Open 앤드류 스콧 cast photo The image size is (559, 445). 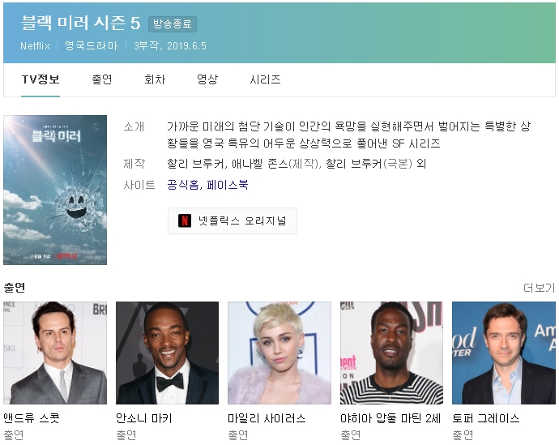click(x=55, y=353)
